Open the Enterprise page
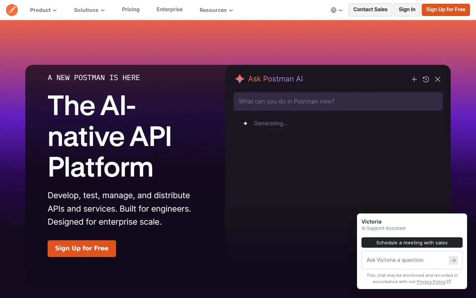Screen dimensions: 476x298 tap(170, 9)
